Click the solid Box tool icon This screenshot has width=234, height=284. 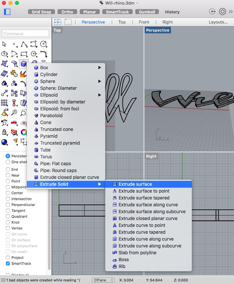click(x=24, y=64)
